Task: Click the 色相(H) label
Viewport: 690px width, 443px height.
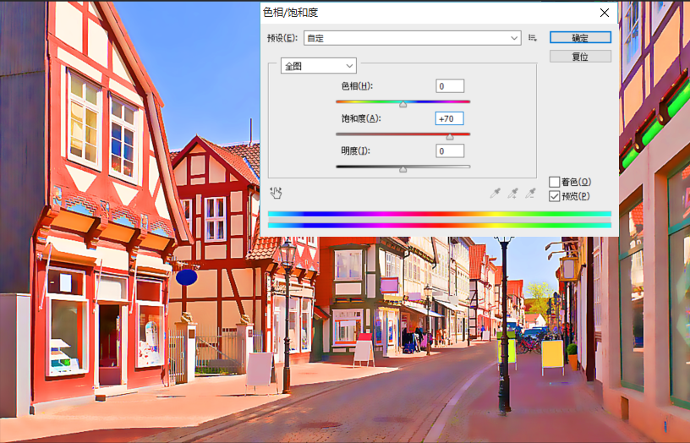Action: pos(357,86)
